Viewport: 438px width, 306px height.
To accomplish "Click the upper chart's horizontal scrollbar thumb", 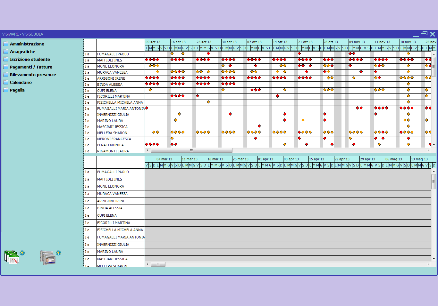I will tap(191, 150).
